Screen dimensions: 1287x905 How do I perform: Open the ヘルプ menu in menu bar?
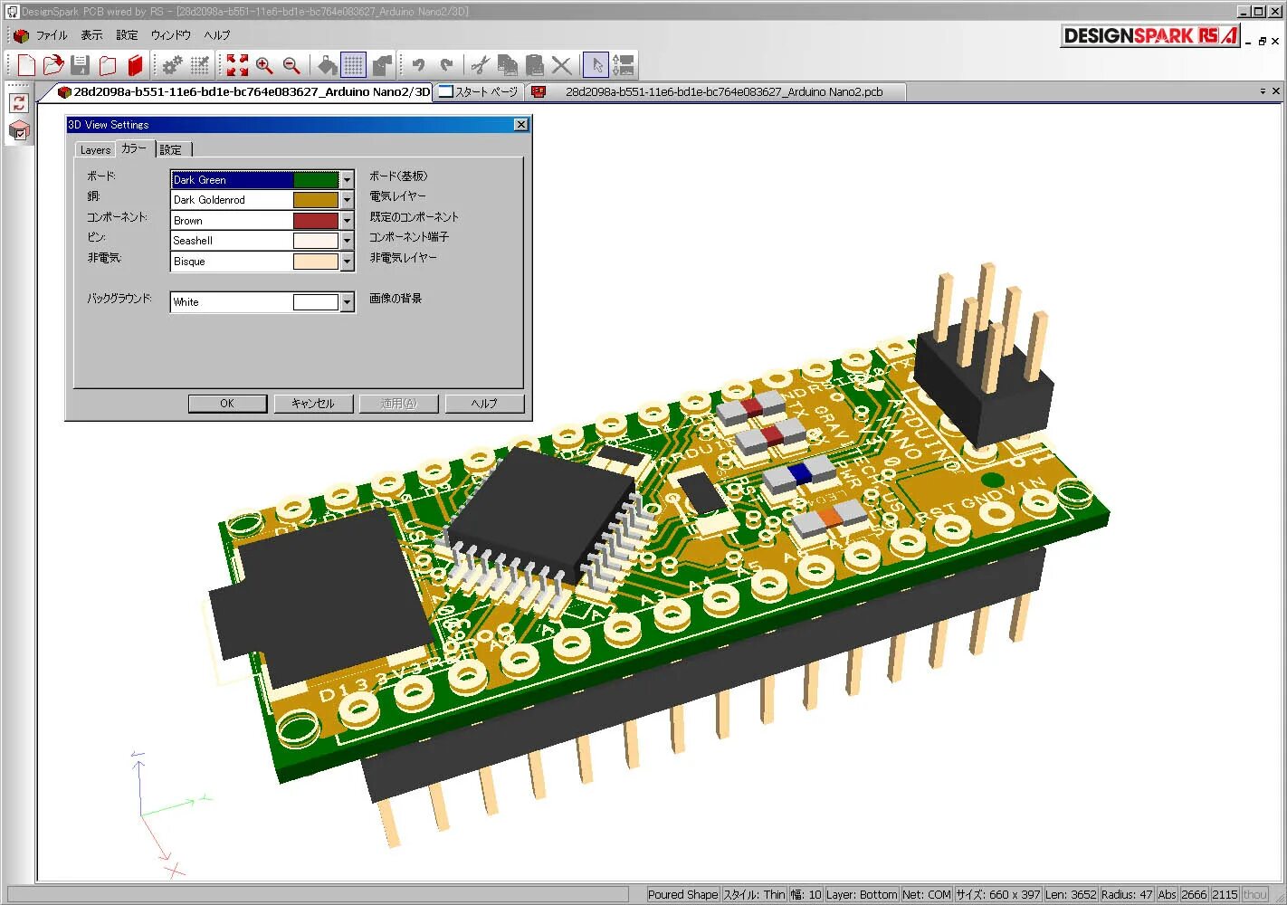click(217, 35)
